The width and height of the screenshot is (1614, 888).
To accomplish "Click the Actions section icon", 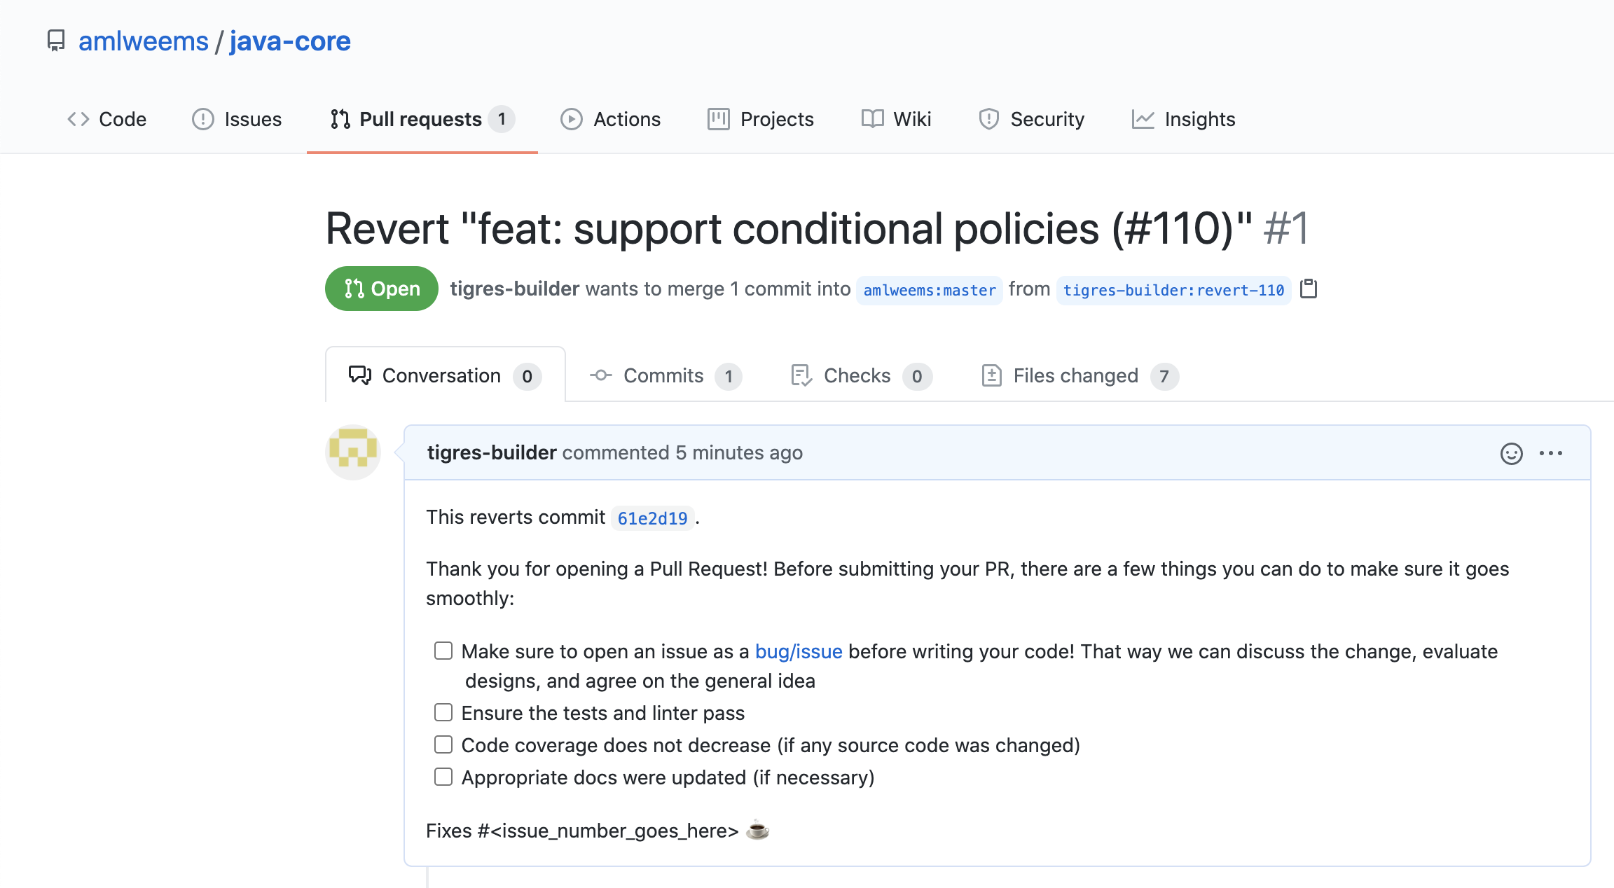I will [571, 118].
